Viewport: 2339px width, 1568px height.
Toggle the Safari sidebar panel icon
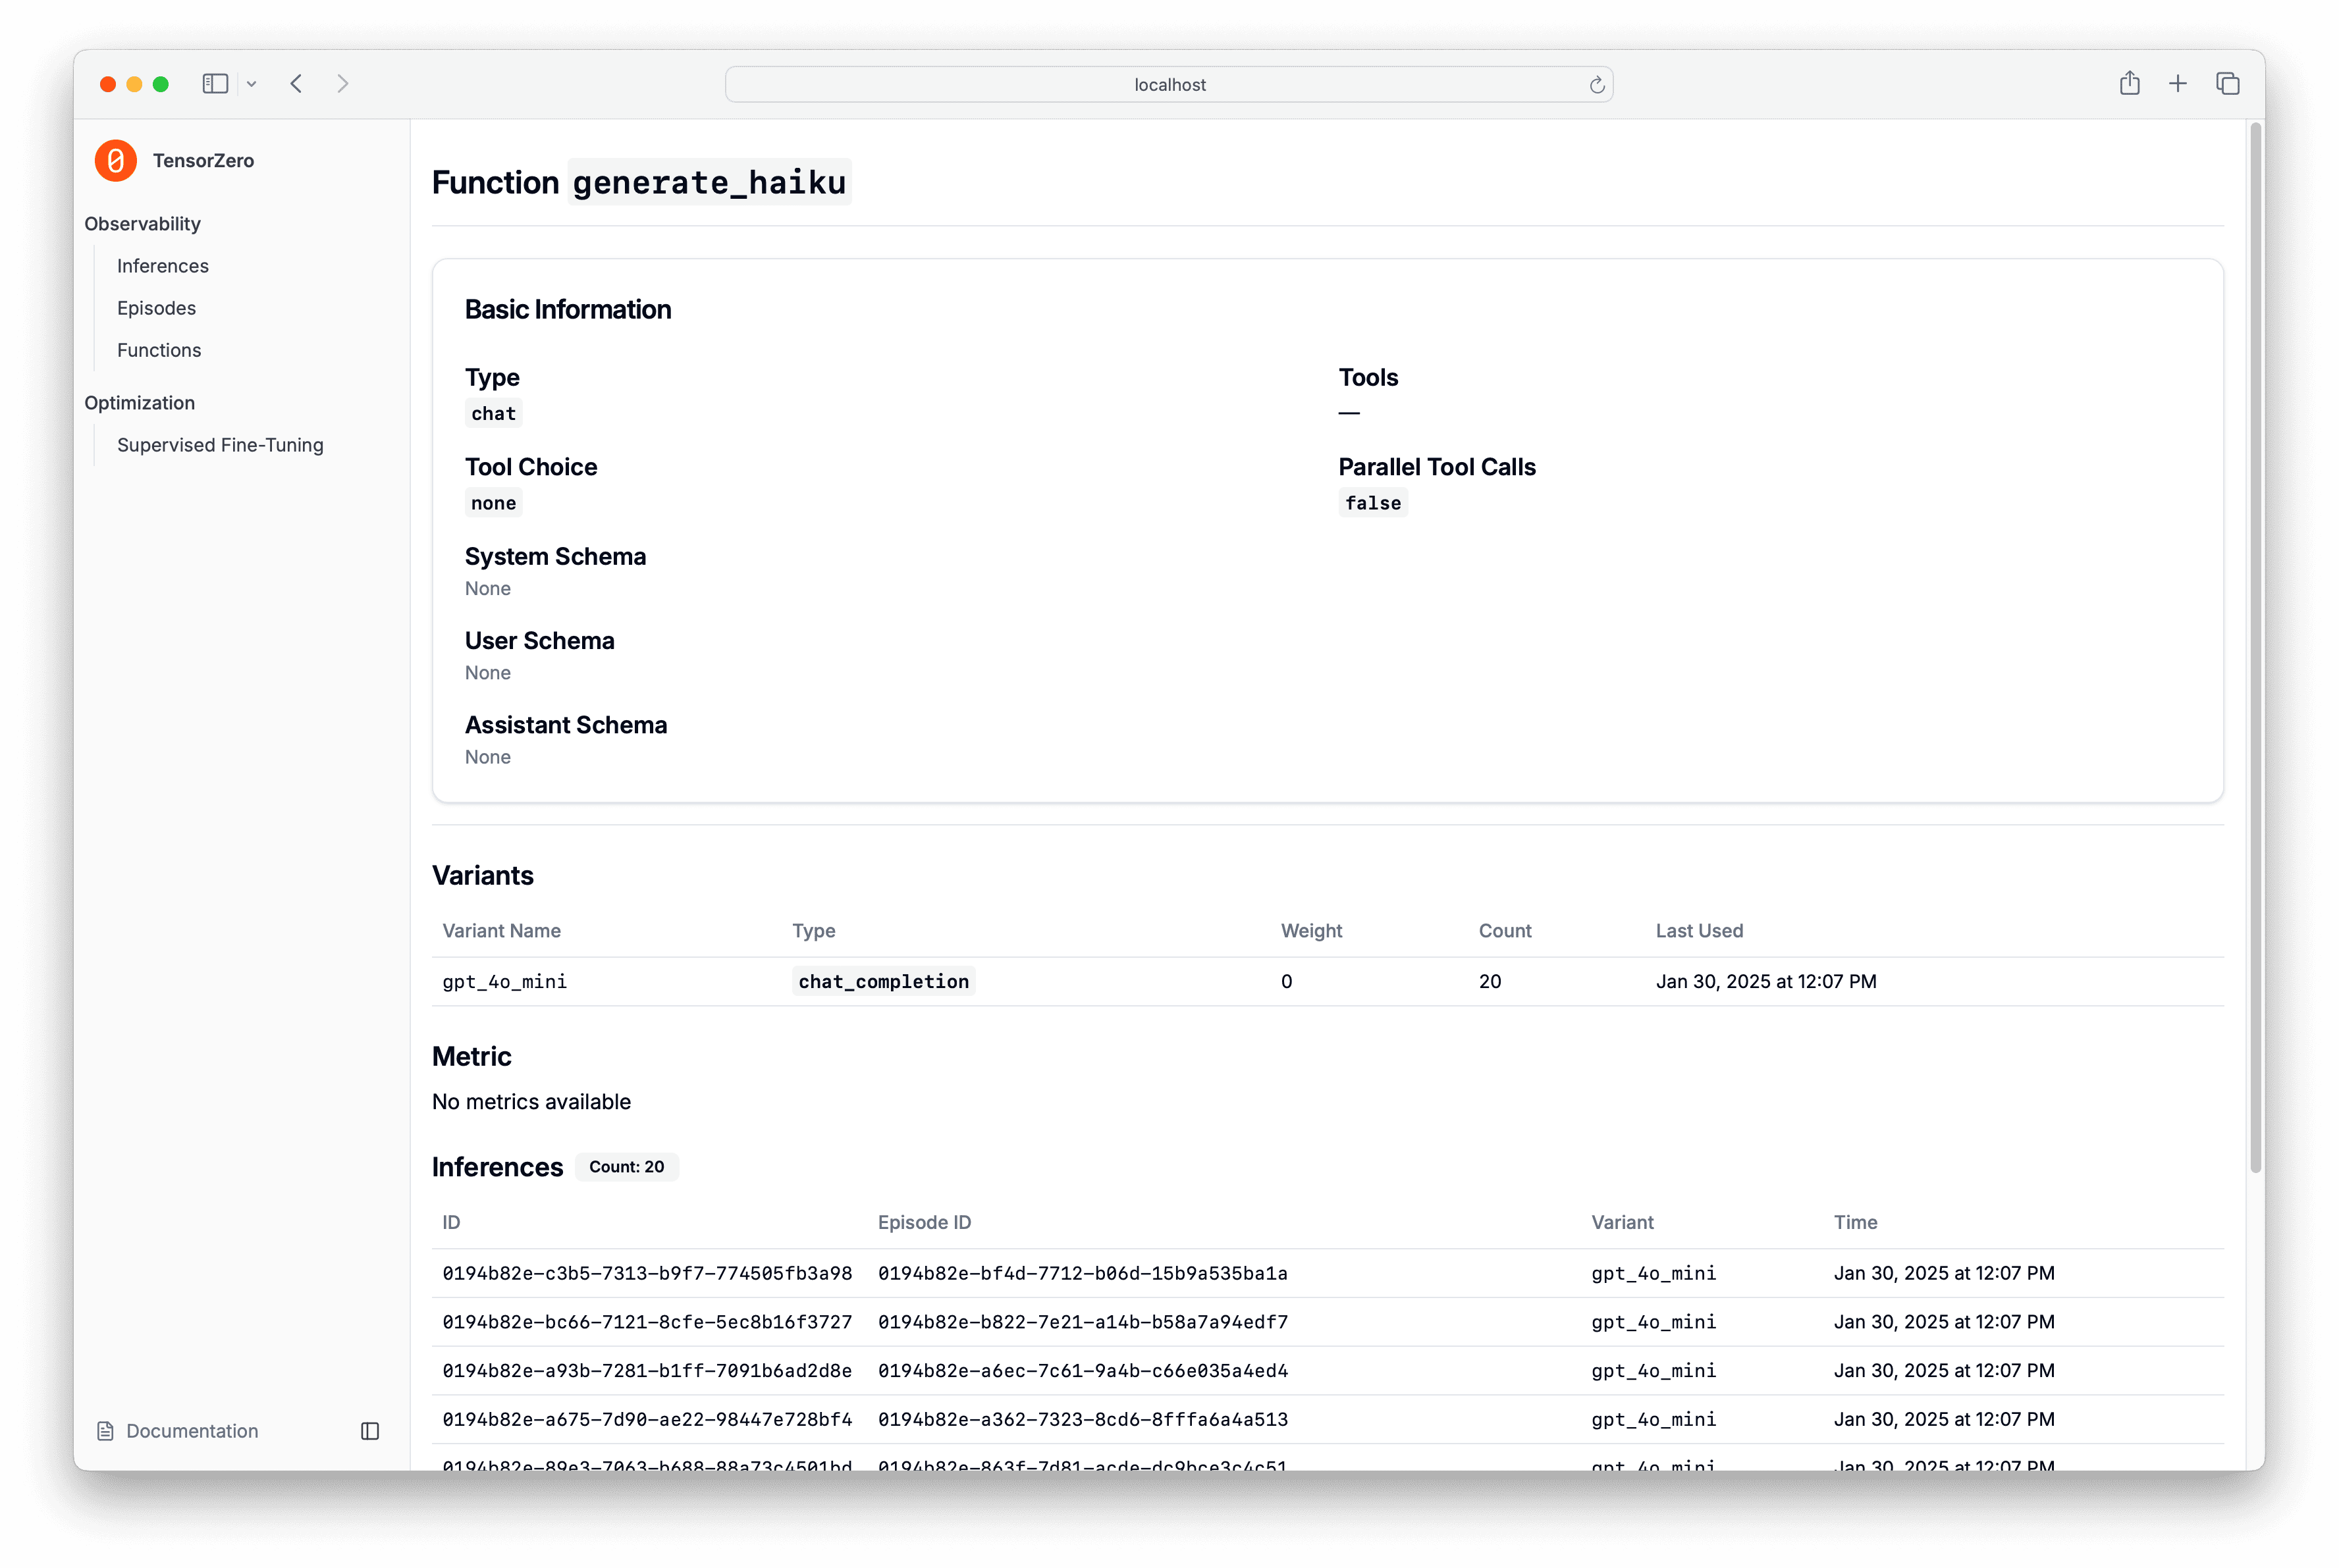215,84
